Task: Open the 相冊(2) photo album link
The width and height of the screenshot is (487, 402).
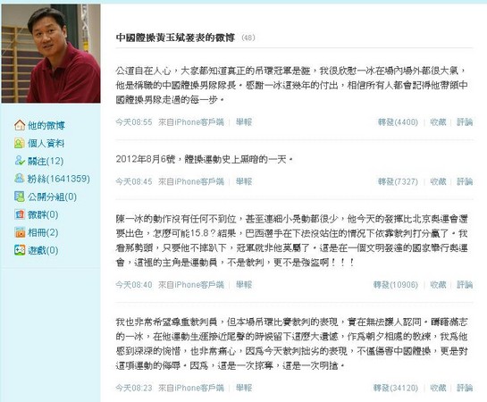Action: click(x=43, y=232)
